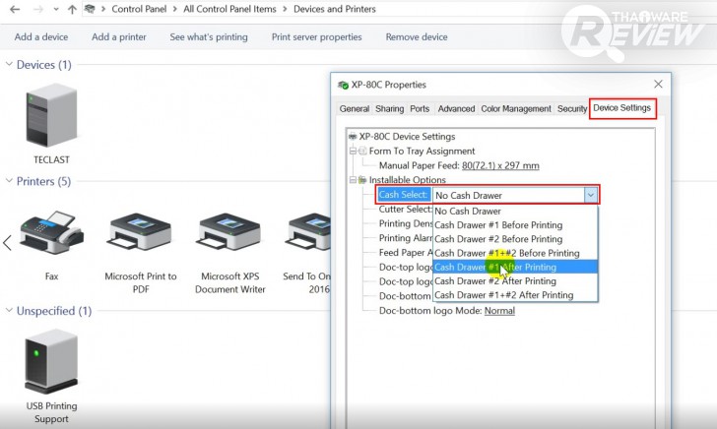Switch to the Sharing tab
The width and height of the screenshot is (717, 429).
(389, 109)
